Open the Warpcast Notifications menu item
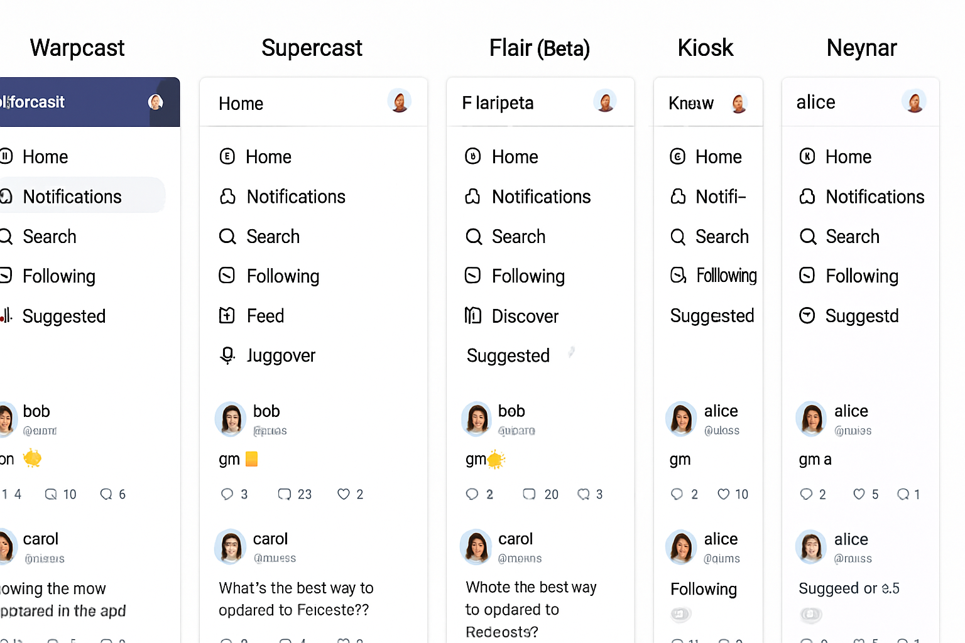Image resolution: width=965 pixels, height=643 pixels. point(72,197)
